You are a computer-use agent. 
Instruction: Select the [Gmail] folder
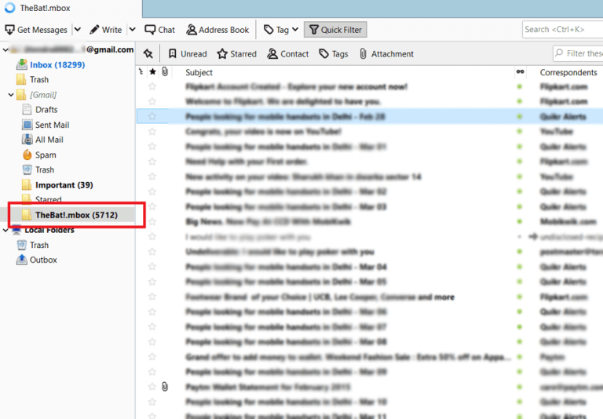pyautogui.click(x=43, y=95)
